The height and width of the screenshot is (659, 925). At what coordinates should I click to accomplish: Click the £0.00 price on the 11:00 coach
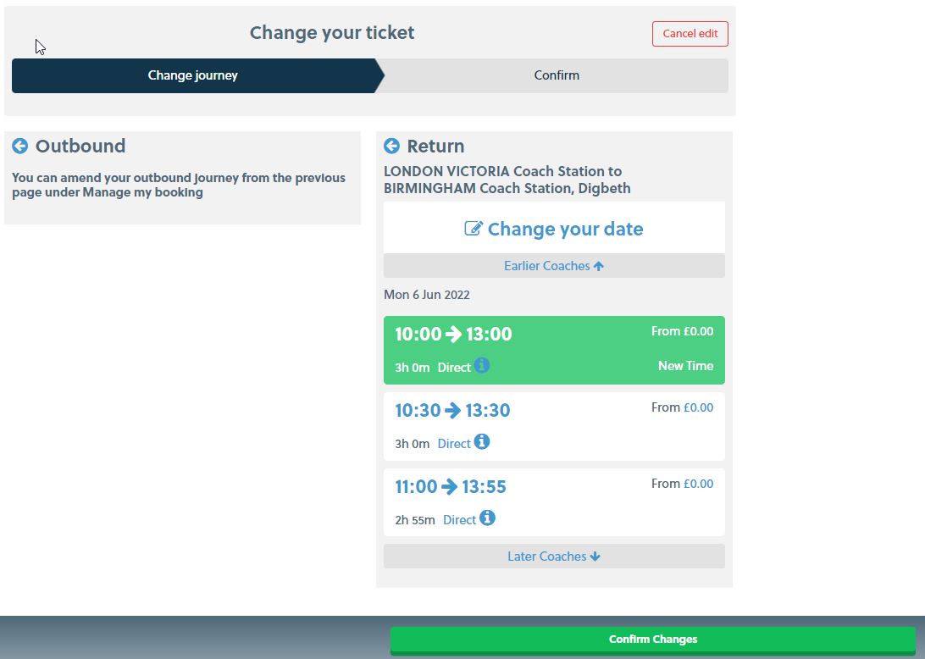(699, 484)
